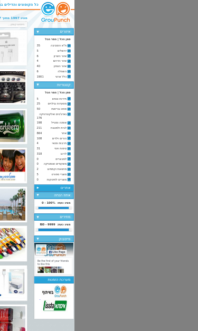Click the Facebook Like Page button
This screenshot has height=331, width=198.
(57, 252)
